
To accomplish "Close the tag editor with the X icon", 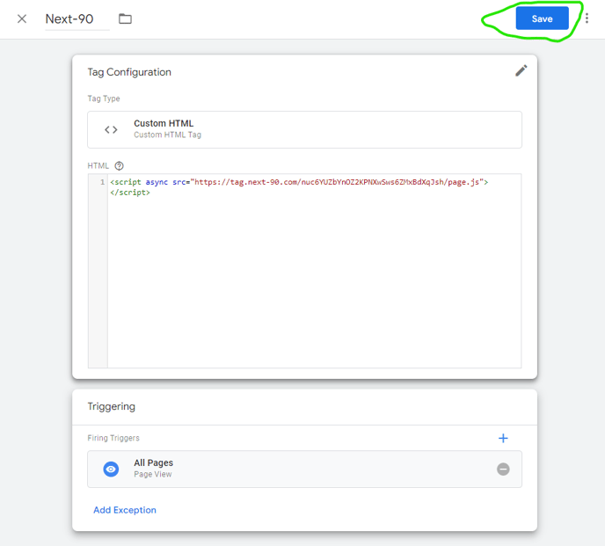I will tap(22, 18).
